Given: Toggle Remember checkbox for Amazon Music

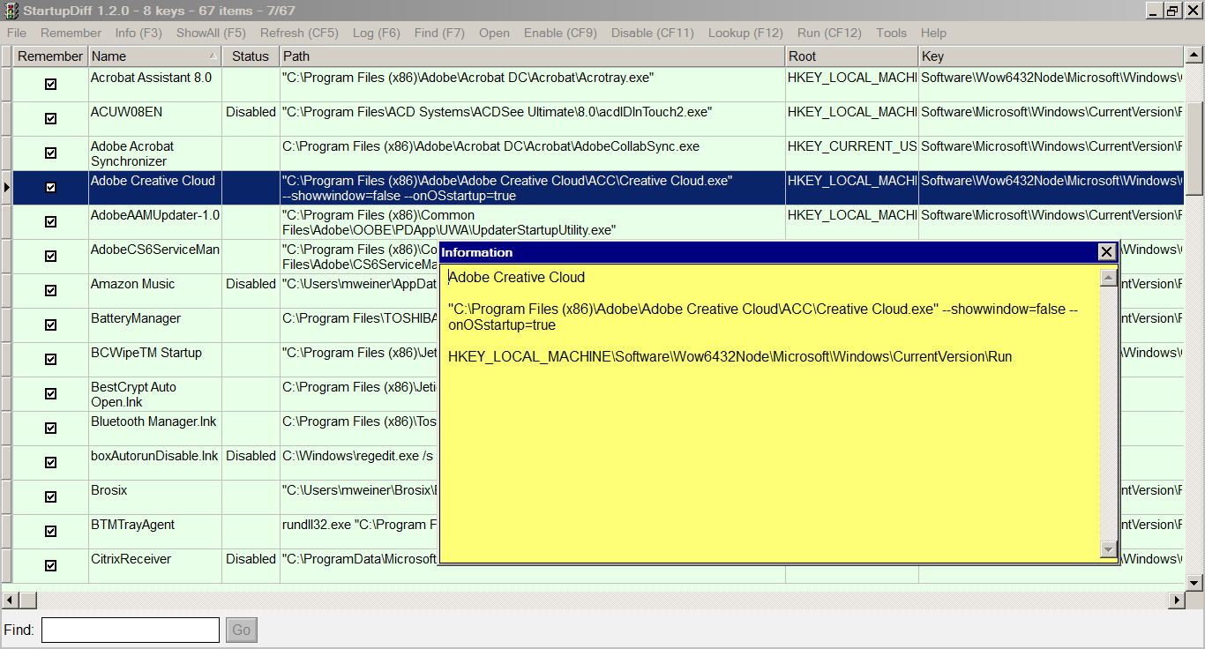Looking at the screenshot, I should point(50,290).
